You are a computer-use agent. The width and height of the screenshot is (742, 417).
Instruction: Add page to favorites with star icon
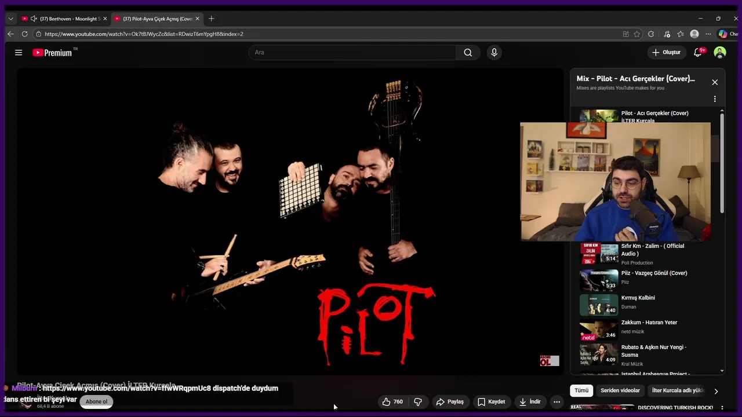637,34
